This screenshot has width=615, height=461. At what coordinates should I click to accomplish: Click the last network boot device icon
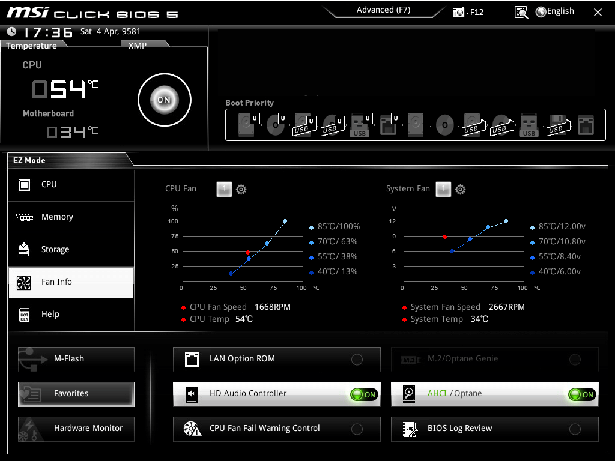click(585, 125)
